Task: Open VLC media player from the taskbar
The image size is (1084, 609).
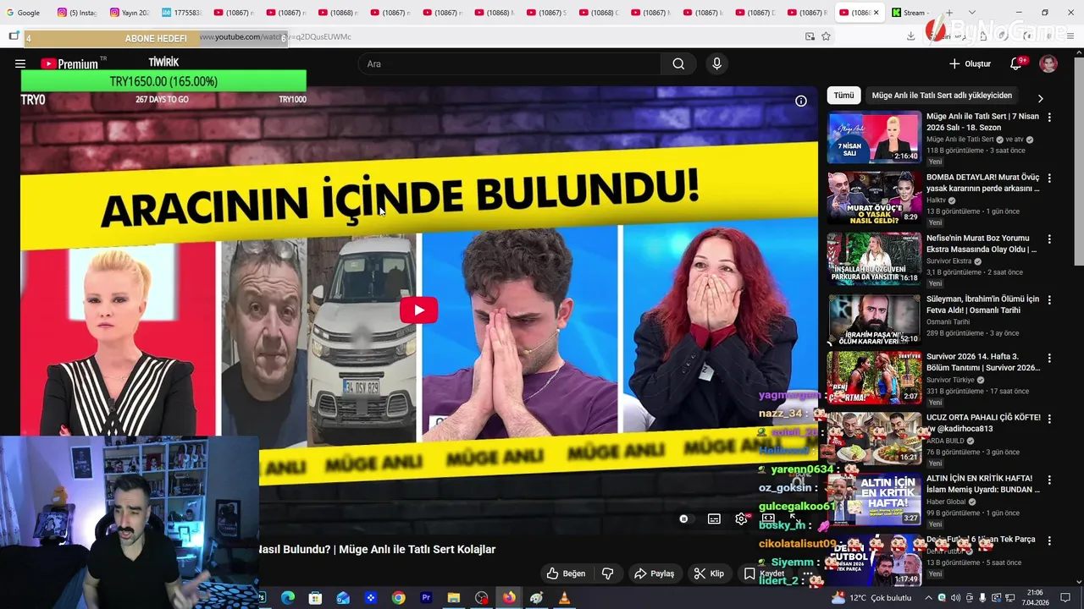Action: click(564, 598)
